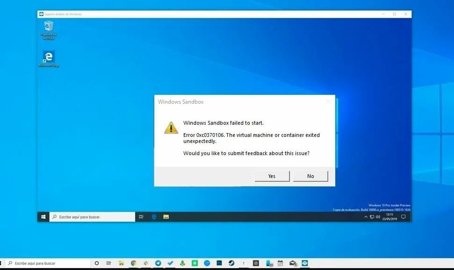This screenshot has height=270, width=454.
Task: Open the blue round app on host taskbar
Action: [x=207, y=263]
